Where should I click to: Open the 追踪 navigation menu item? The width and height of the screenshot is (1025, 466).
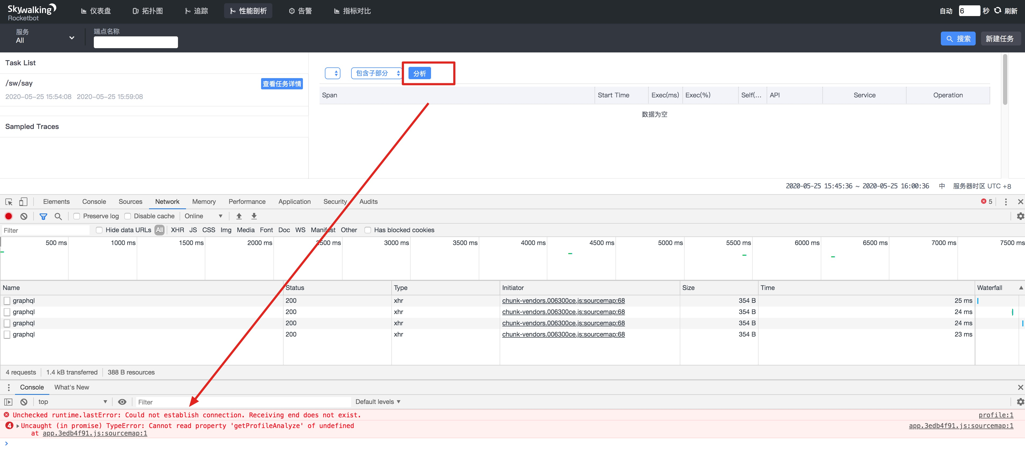point(196,11)
